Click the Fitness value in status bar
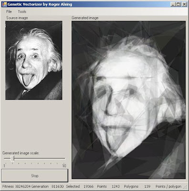Screen dimensions: 189x191 pos(23,186)
